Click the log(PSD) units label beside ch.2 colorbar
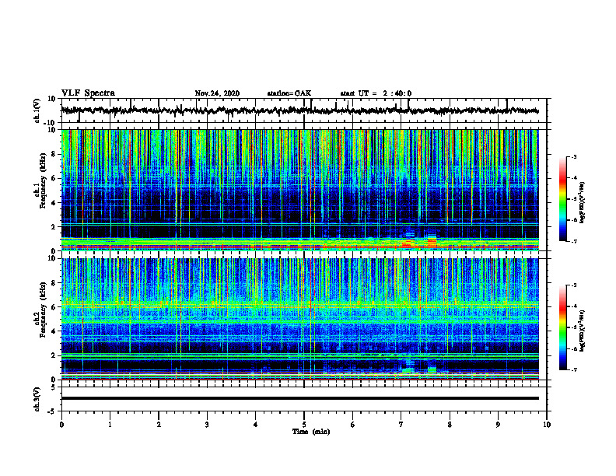 coord(583,331)
